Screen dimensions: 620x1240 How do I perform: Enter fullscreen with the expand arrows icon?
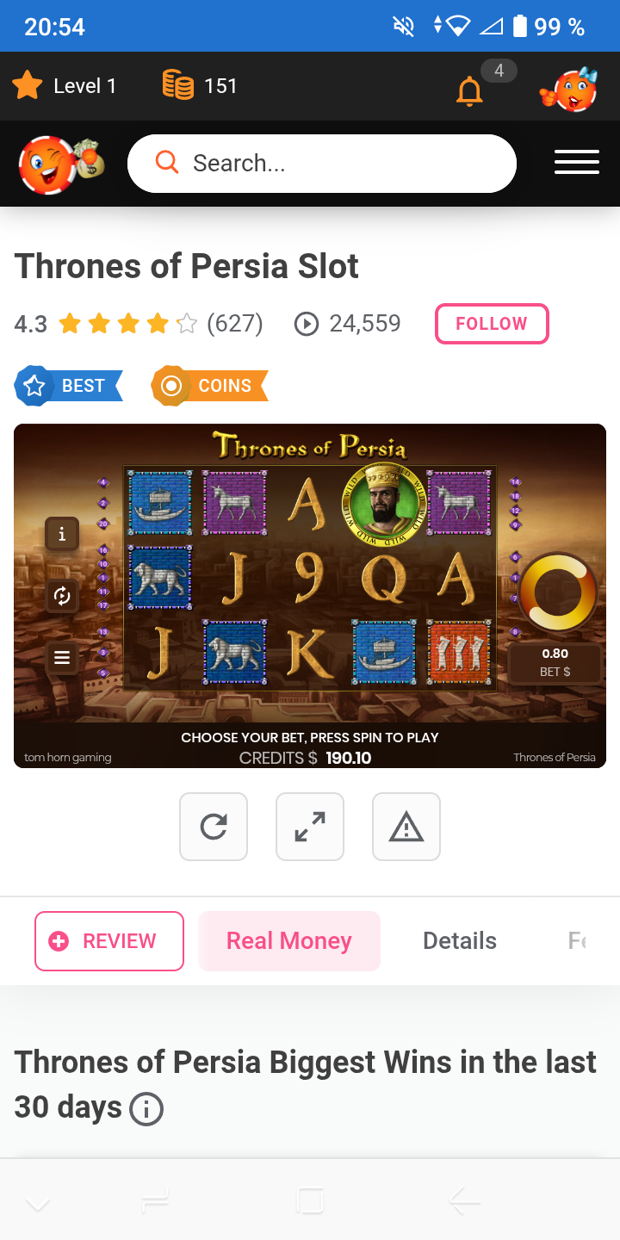[310, 827]
